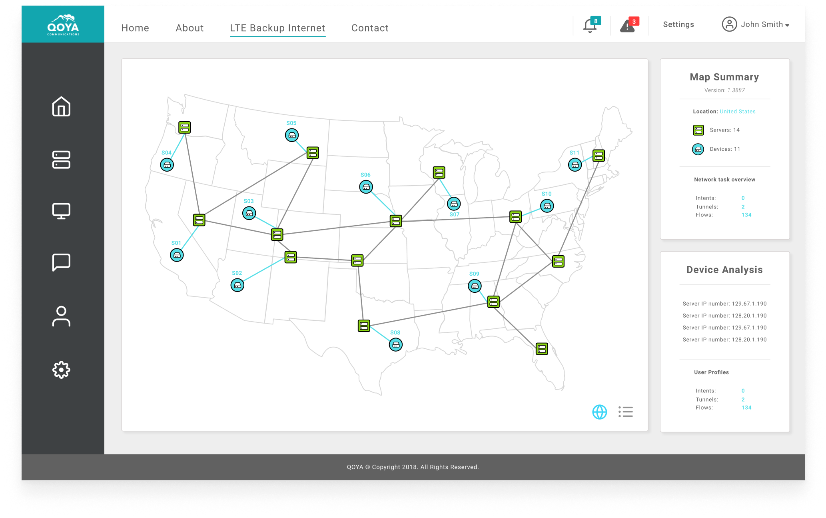The height and width of the screenshot is (518, 826).
Task: Switch to list view
Action: [626, 412]
